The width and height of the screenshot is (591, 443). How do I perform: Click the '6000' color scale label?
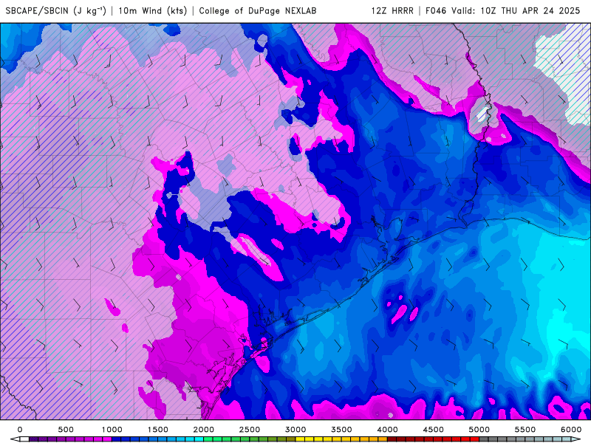point(571,430)
